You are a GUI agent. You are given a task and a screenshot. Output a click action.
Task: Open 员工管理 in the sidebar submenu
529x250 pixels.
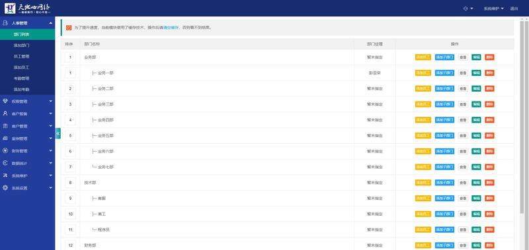[21, 56]
